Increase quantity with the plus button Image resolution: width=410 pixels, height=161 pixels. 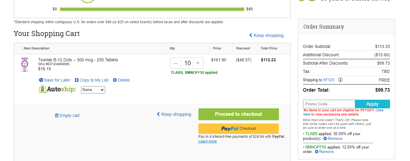198,63
